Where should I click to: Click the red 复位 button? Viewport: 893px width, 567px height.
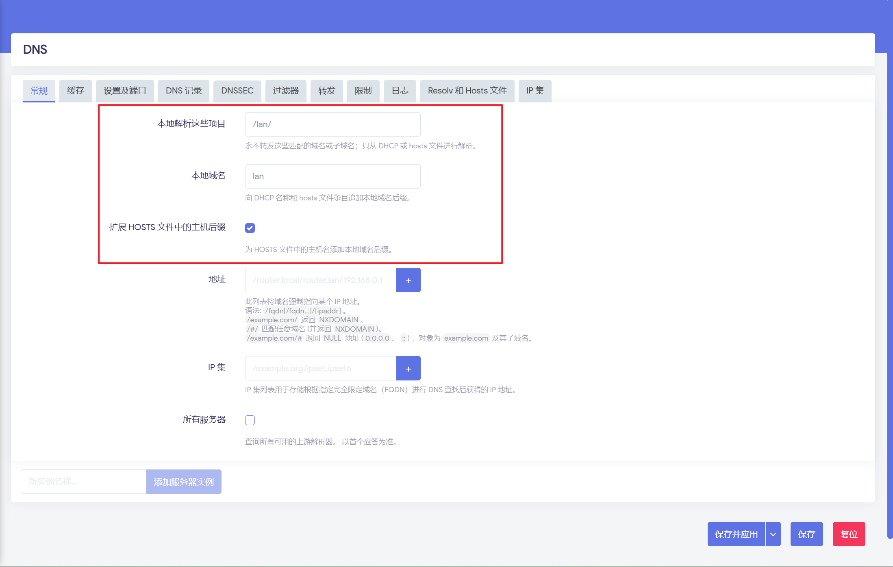[x=849, y=534]
